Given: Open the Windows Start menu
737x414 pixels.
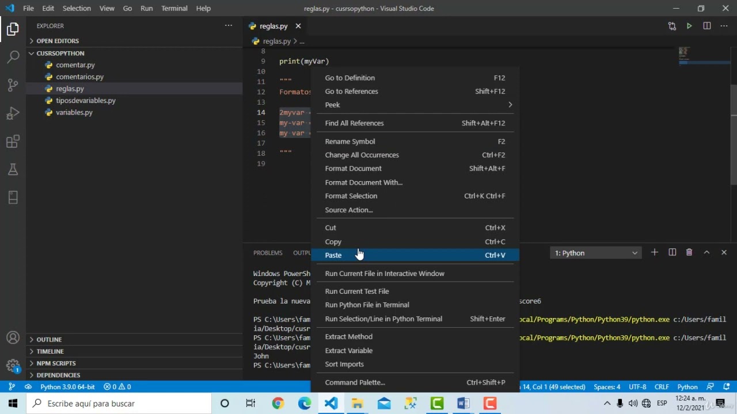Looking at the screenshot, I should tap(13, 404).
